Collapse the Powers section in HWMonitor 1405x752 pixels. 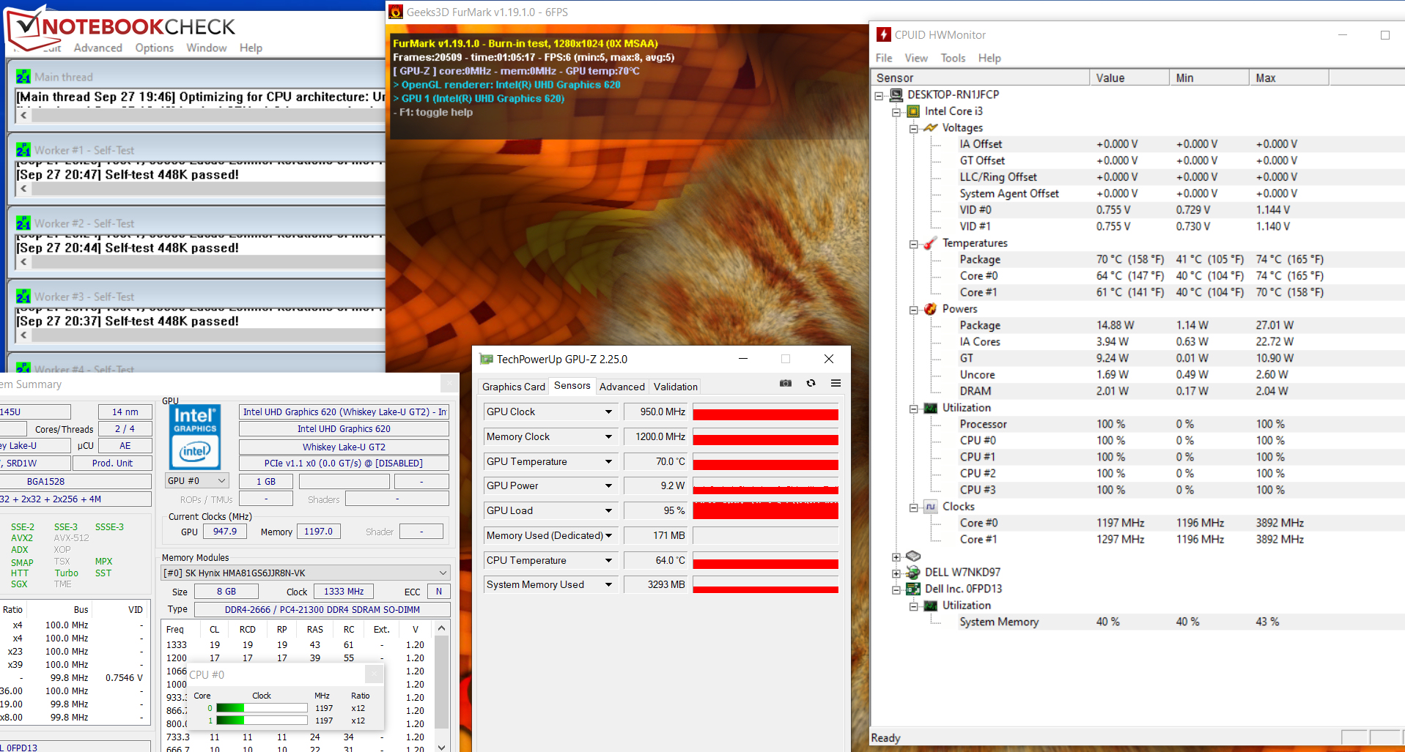[x=914, y=310]
